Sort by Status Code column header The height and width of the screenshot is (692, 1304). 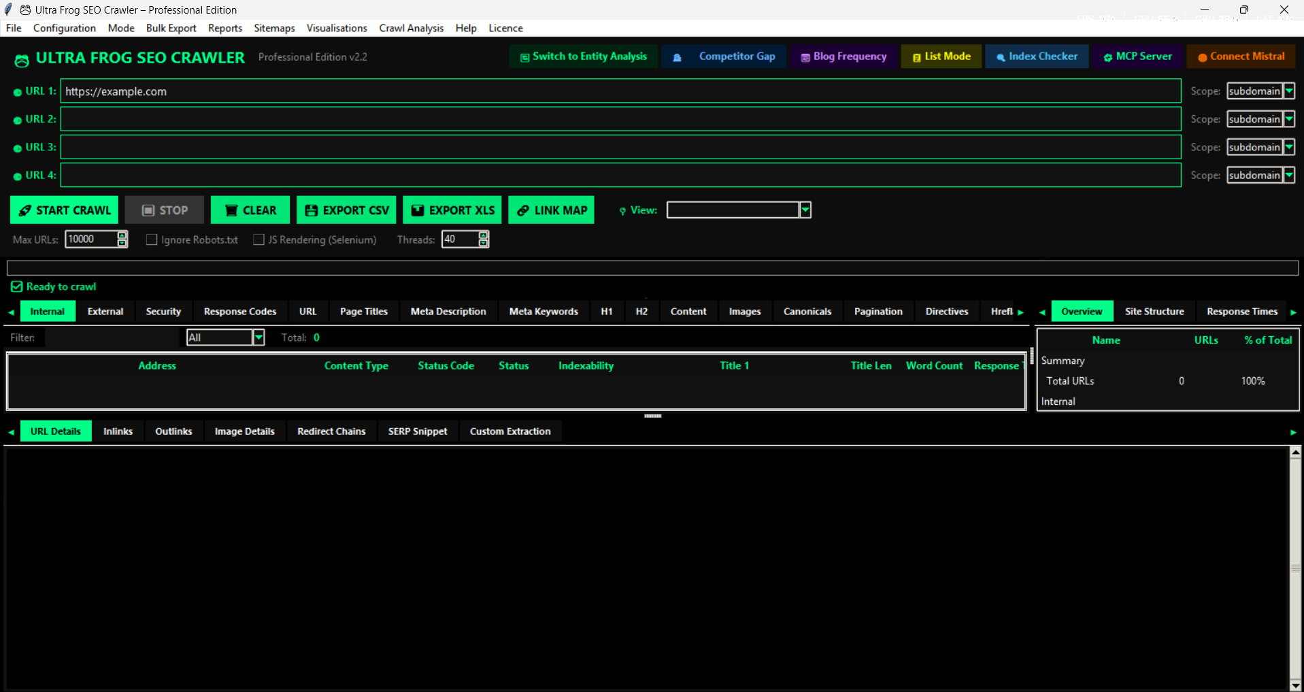click(446, 366)
